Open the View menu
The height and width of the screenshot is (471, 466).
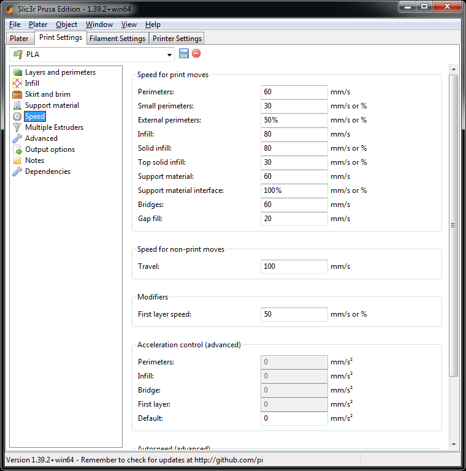click(x=129, y=24)
